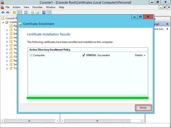Expand the Details chevron for Computer
This screenshot has width=171, height=128.
140,55
